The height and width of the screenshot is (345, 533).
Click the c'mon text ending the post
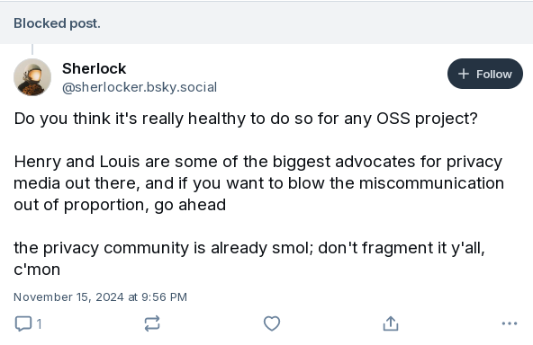[x=37, y=270]
